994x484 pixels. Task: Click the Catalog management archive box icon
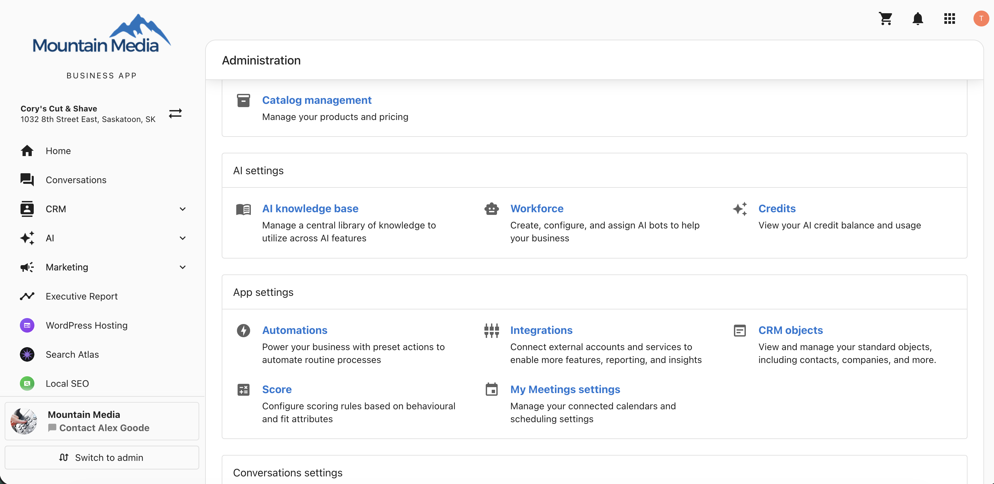[243, 100]
